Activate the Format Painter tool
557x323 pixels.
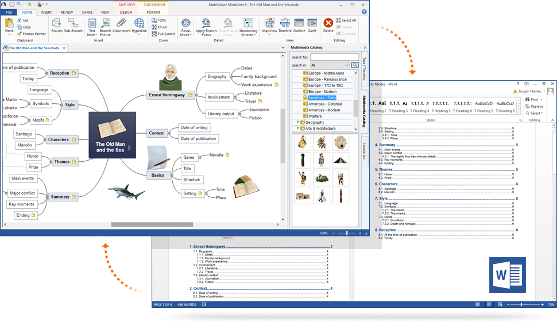coord(32,34)
